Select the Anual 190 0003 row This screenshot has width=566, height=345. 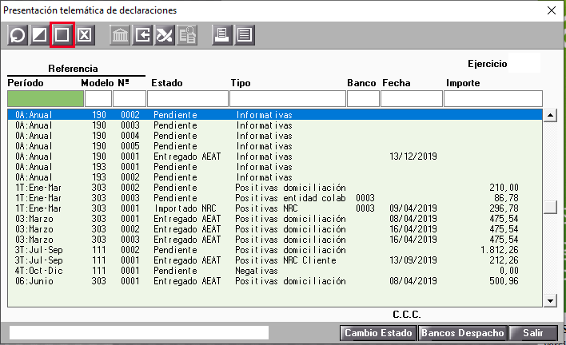pos(275,125)
